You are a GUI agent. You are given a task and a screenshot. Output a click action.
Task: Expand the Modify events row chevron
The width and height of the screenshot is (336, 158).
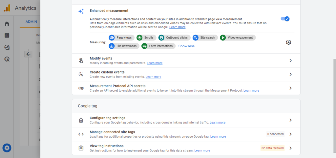coord(291,60)
